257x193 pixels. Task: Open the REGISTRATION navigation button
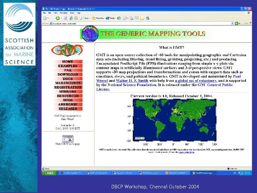point(68,87)
